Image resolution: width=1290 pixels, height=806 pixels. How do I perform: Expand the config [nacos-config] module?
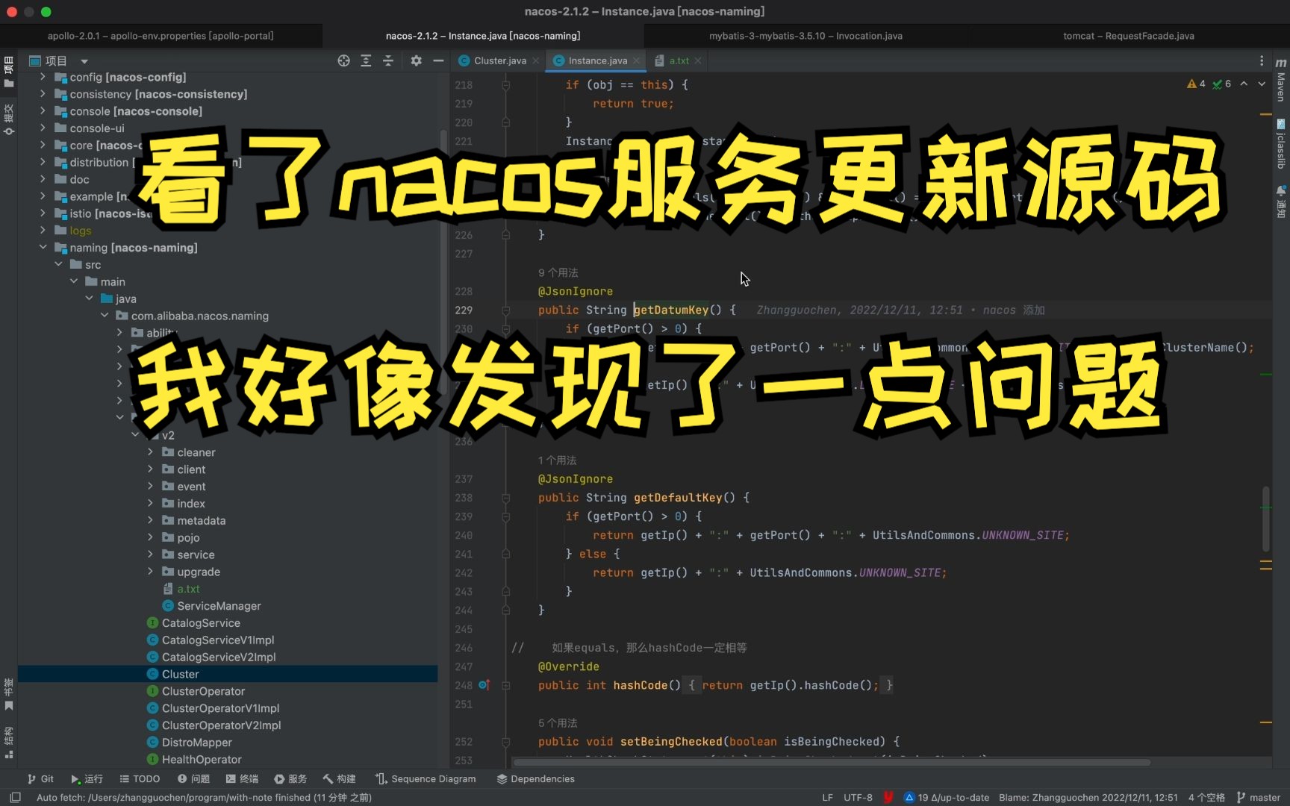pyautogui.click(x=43, y=77)
